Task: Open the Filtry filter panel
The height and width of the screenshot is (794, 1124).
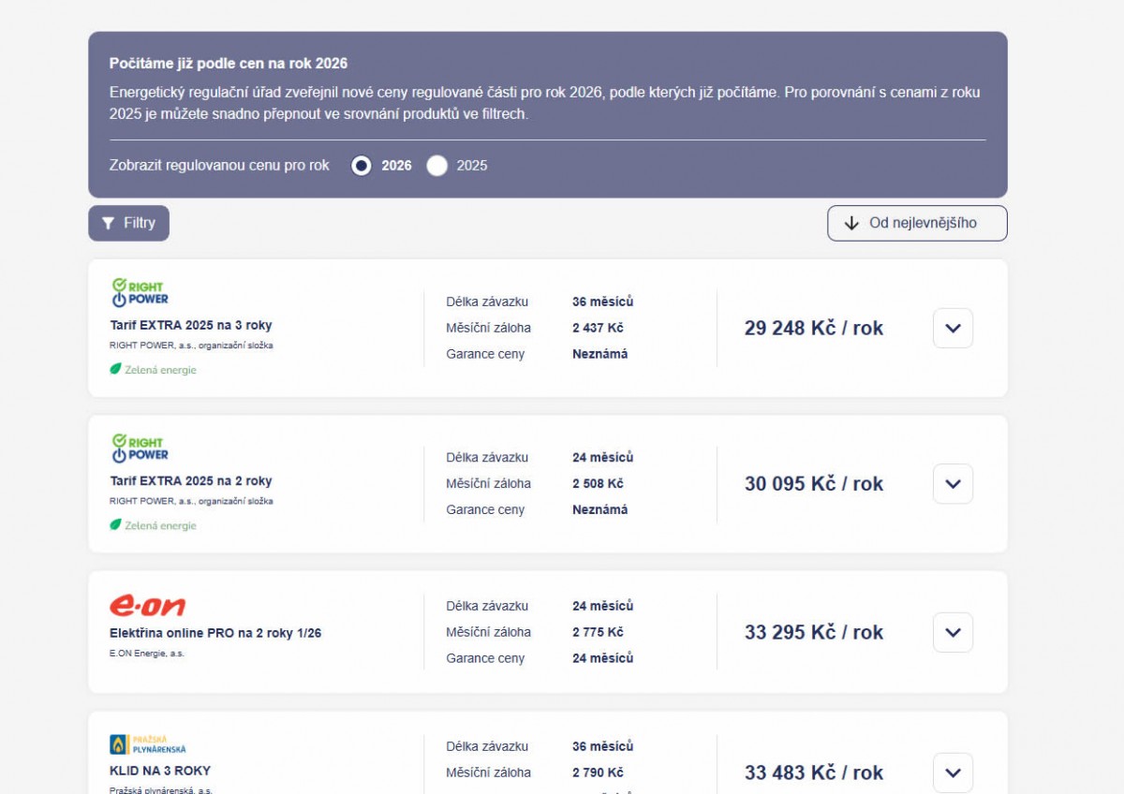Action: tap(129, 224)
